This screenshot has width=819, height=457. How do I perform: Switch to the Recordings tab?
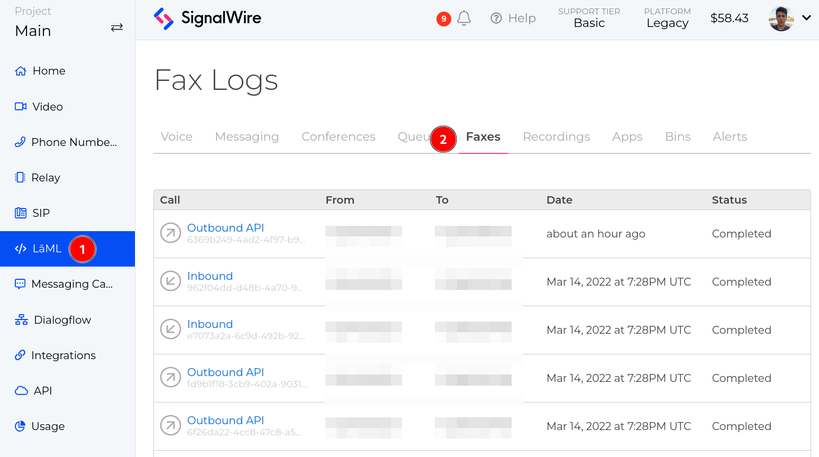click(556, 136)
